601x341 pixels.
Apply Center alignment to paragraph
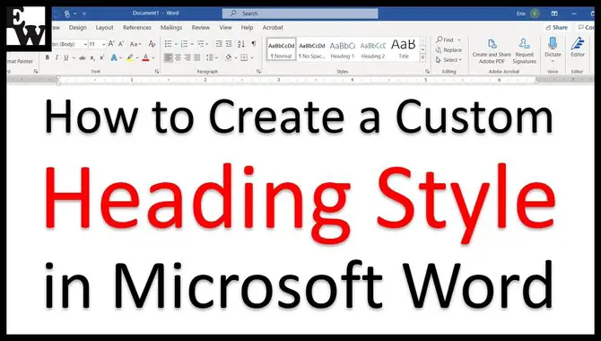[178, 57]
